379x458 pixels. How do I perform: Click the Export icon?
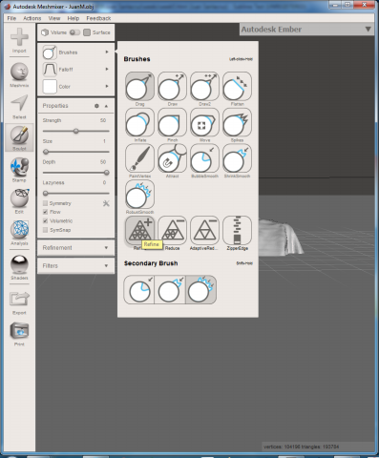(x=19, y=302)
